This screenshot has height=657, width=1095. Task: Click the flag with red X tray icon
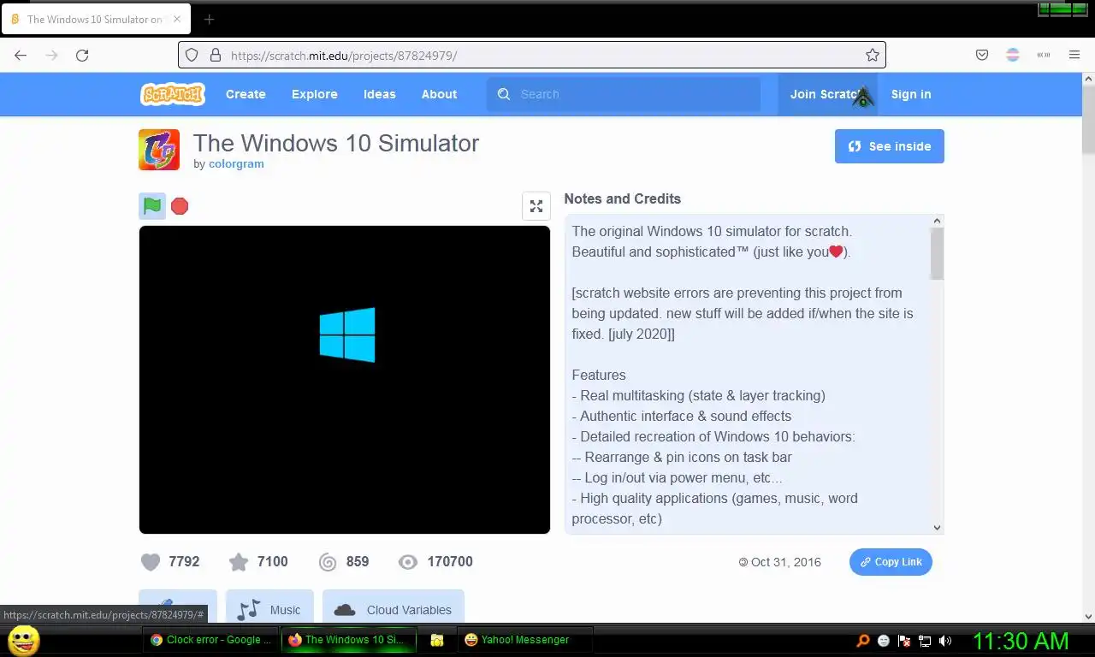tap(904, 641)
